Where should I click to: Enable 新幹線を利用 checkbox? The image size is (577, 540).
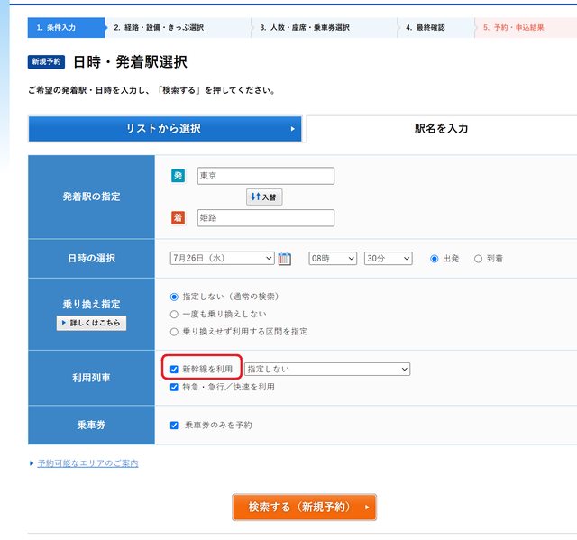click(x=175, y=369)
